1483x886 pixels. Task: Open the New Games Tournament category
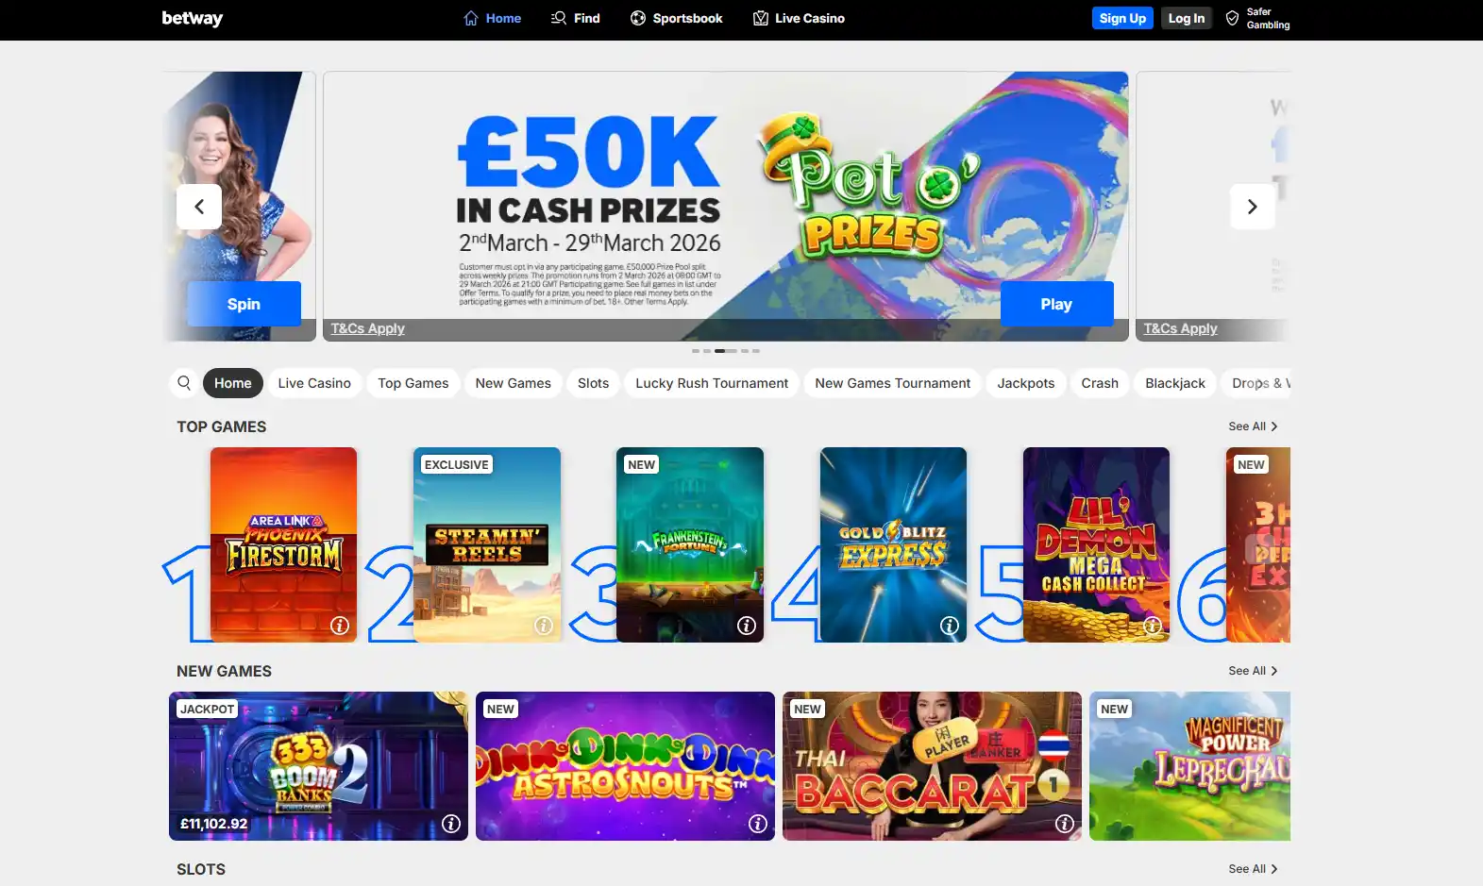893,383
